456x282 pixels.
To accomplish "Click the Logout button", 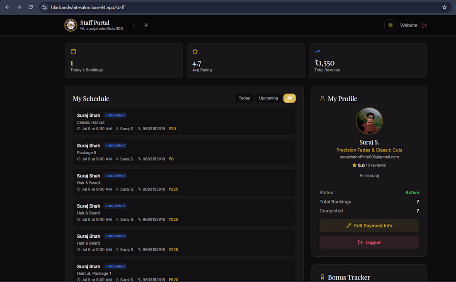I will [369, 242].
